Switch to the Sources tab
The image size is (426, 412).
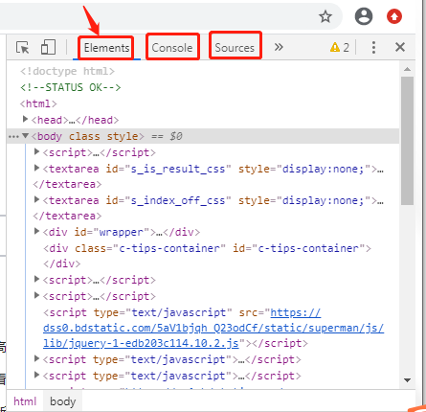[235, 48]
